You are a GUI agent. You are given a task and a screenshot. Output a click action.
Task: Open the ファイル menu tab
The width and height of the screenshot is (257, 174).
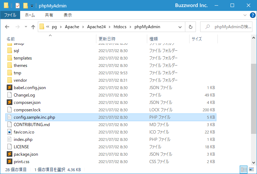[x=10, y=15]
